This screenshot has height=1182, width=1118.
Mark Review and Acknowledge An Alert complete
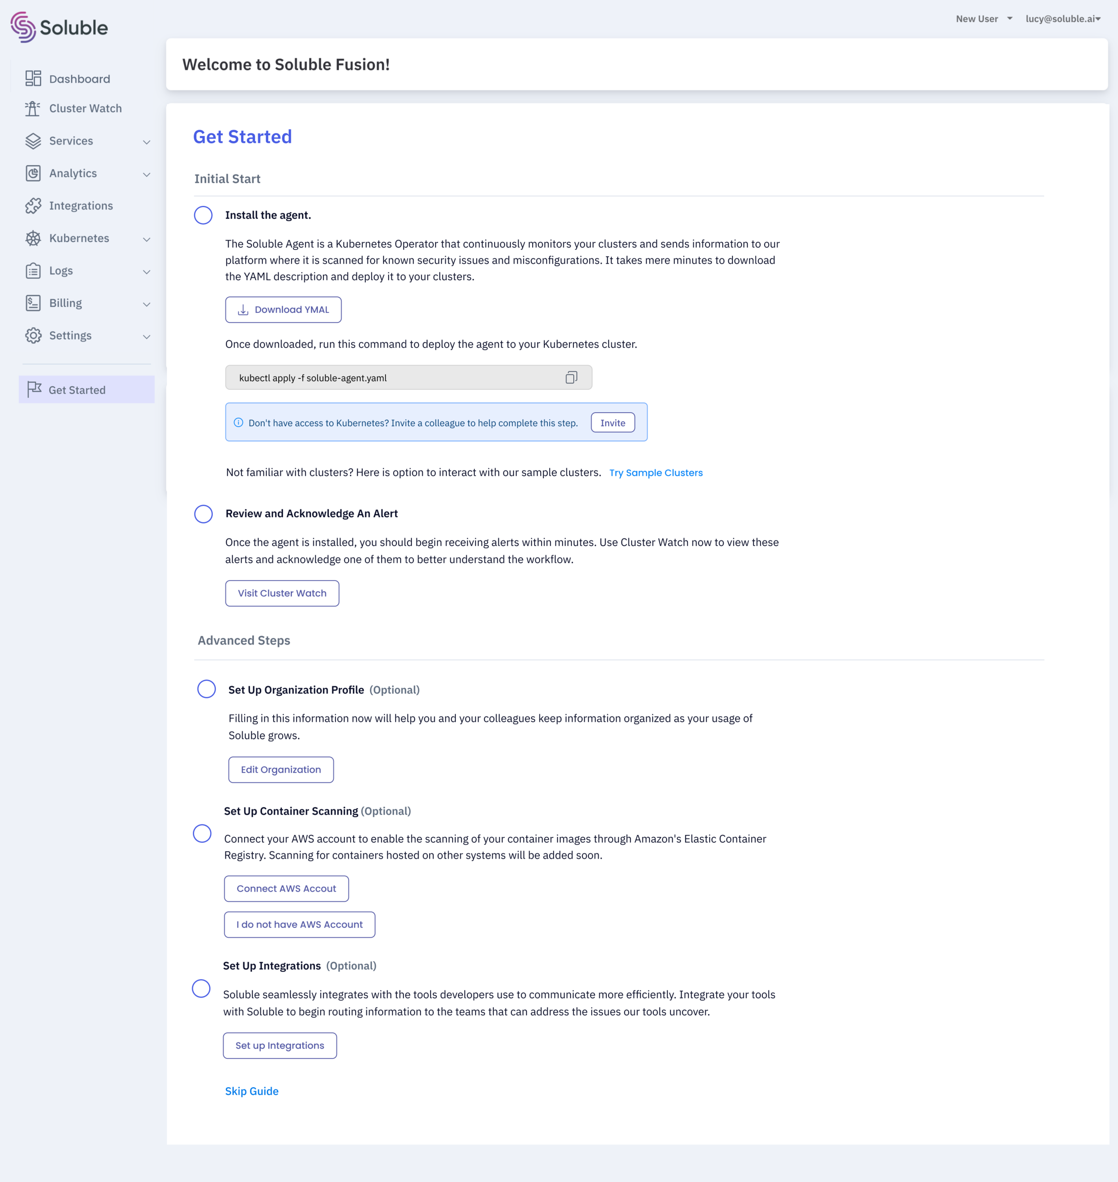click(203, 514)
